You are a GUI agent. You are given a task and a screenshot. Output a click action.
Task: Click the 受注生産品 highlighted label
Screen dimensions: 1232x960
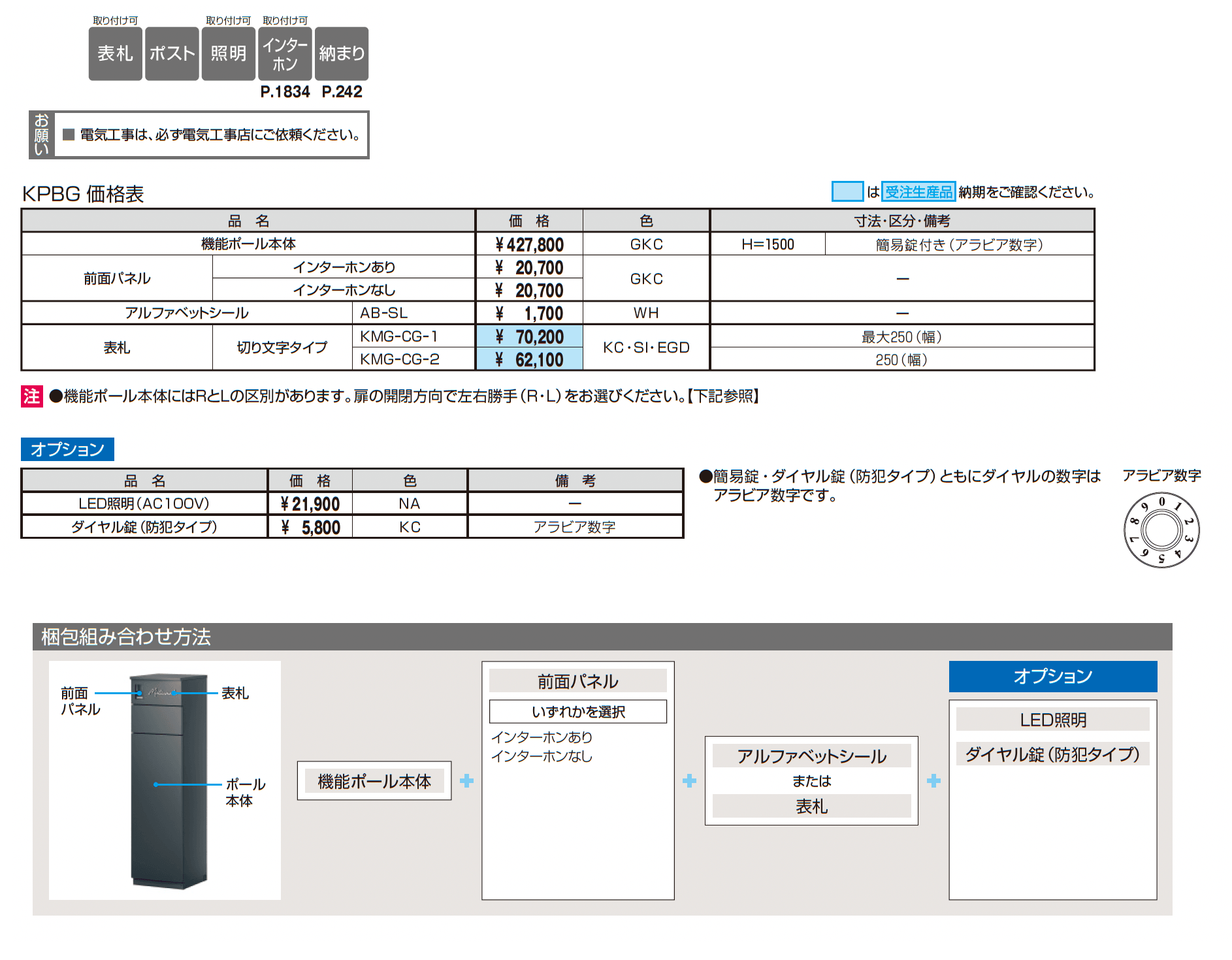[918, 192]
